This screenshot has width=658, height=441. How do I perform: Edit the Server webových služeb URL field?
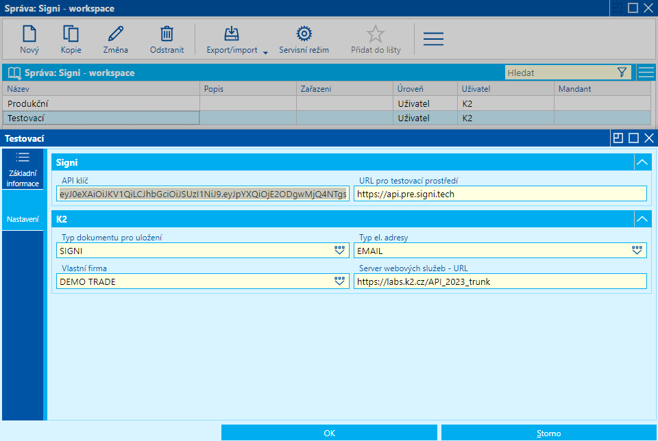click(x=500, y=281)
